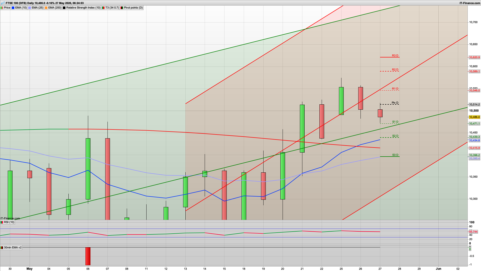Click date 21 on the time axis
Image resolution: width=481 pixels, height=271 pixels.
[x=302, y=269]
